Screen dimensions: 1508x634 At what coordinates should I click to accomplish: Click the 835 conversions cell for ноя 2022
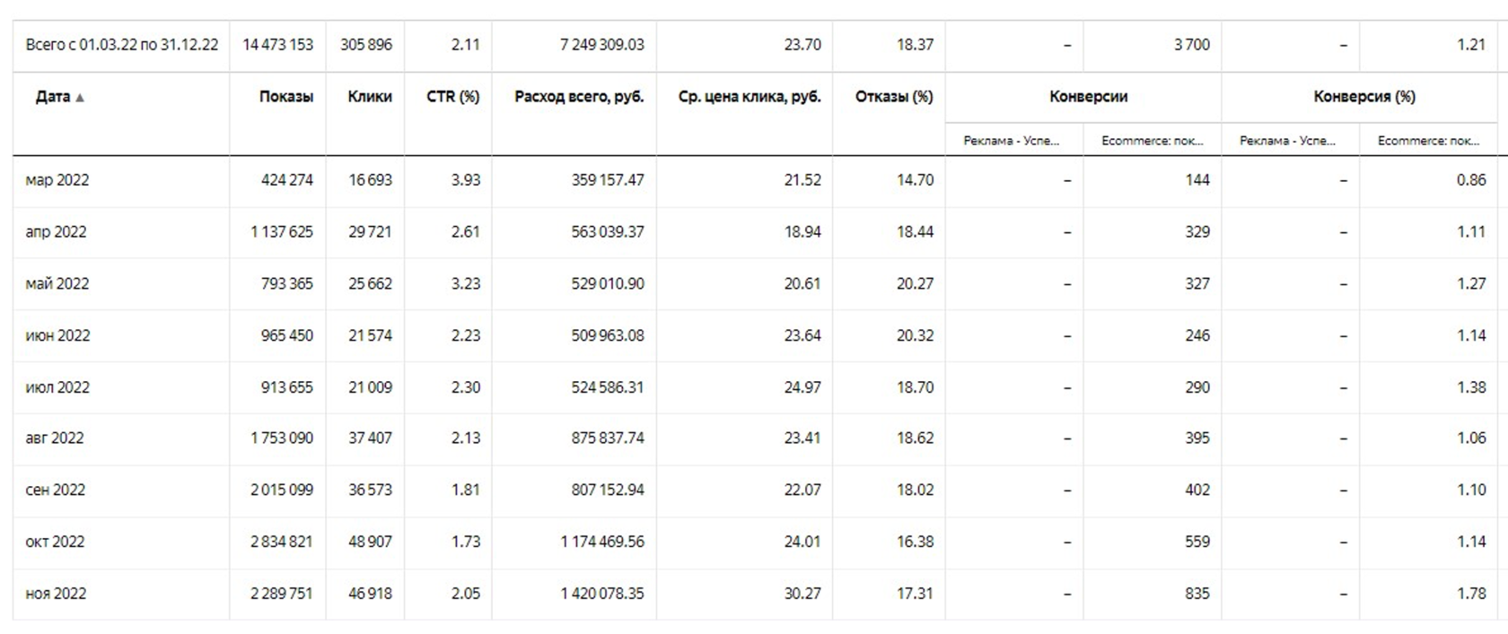1197,594
